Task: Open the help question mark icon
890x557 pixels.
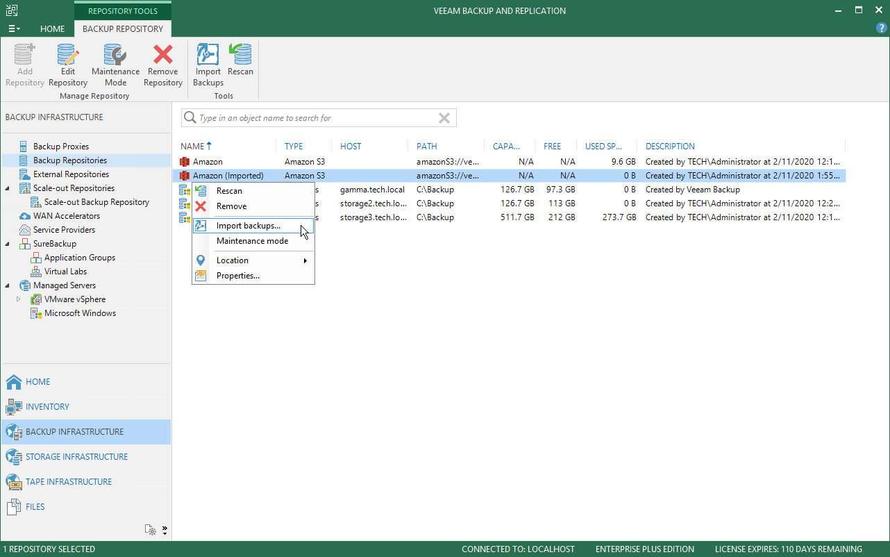Action: pos(882,28)
